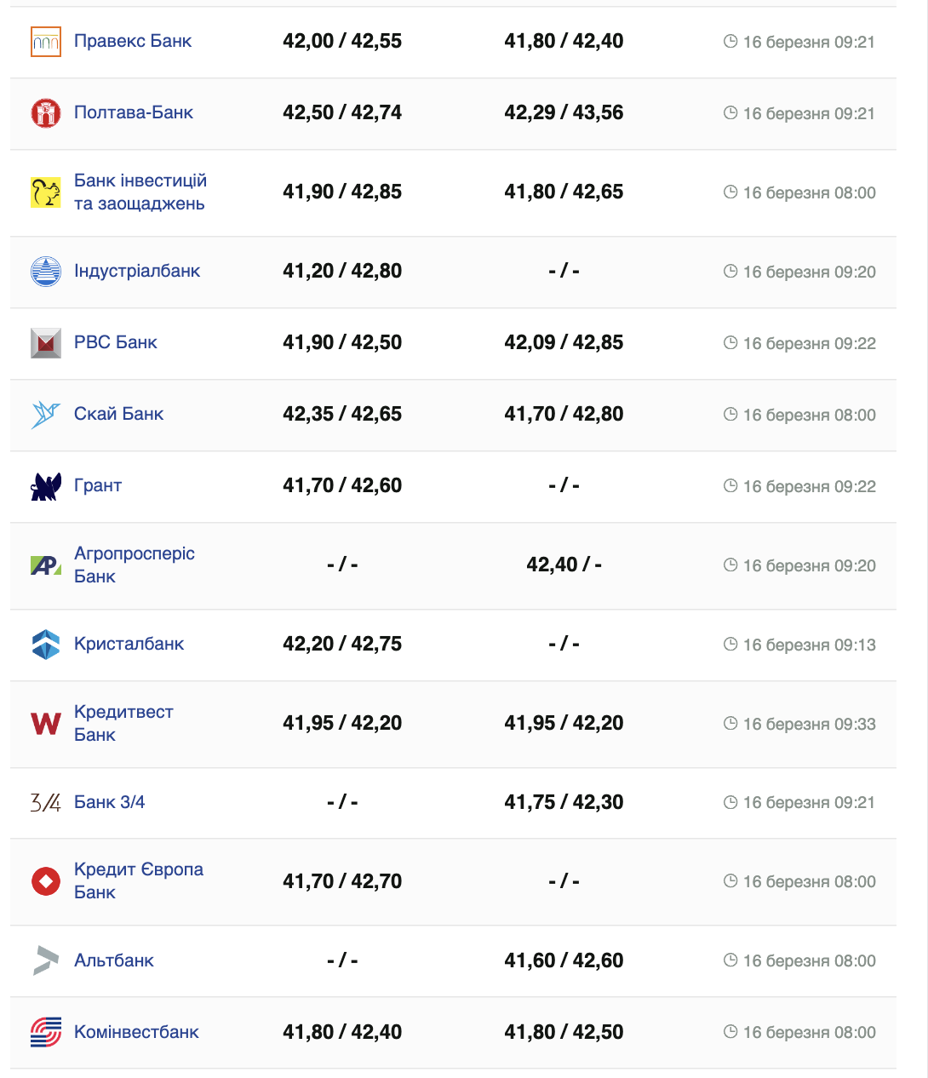
Task: Click the Правекс Банк logo icon
Action: [46, 42]
